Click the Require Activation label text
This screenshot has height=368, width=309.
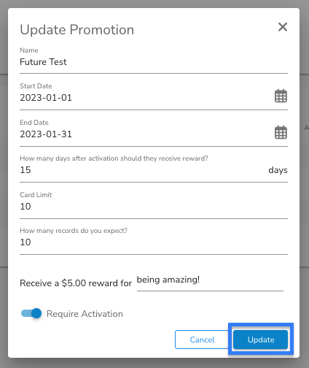coord(85,314)
